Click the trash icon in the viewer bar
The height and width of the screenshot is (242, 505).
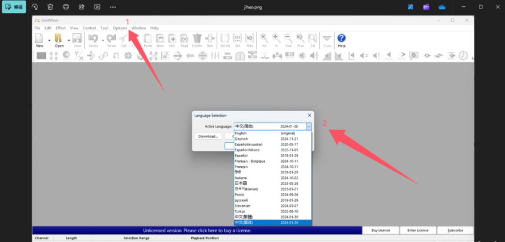coord(51,7)
